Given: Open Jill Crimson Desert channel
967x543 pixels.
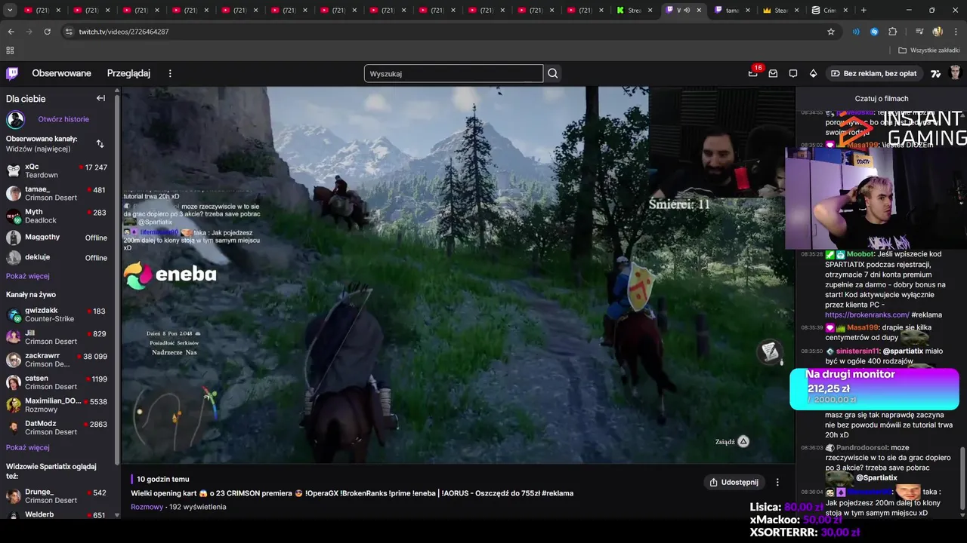Looking at the screenshot, I should click(57, 337).
